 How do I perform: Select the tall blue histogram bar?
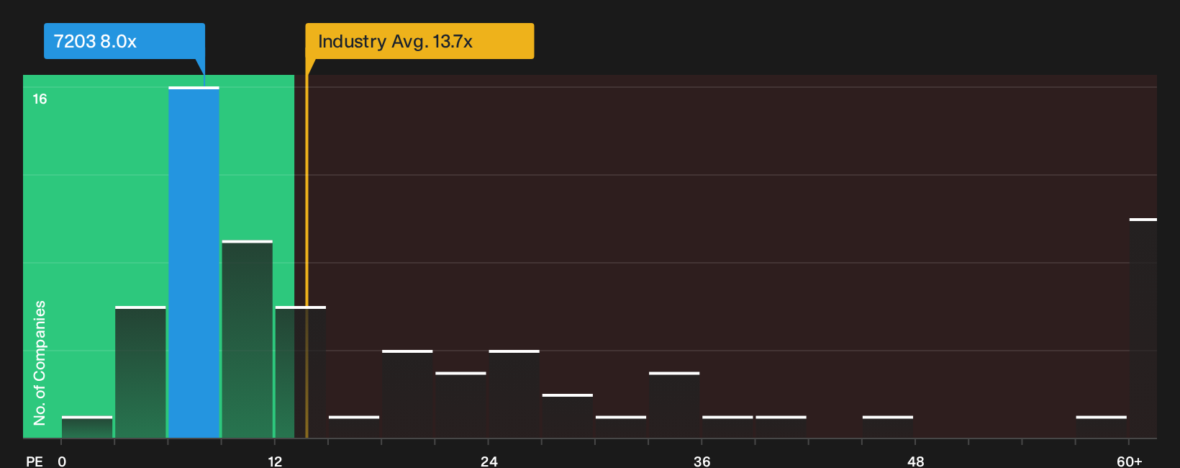(194, 263)
